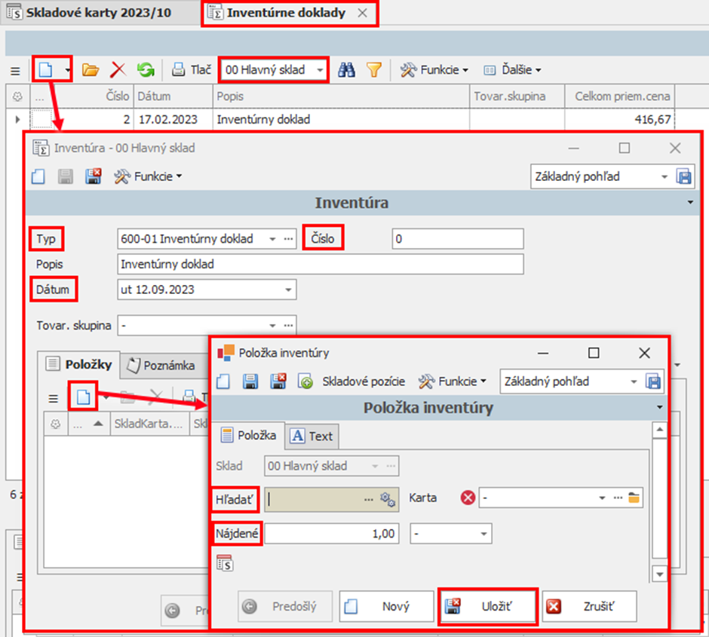Click Skladové pozície icon in Položka inventúry toolbar

click(305, 381)
